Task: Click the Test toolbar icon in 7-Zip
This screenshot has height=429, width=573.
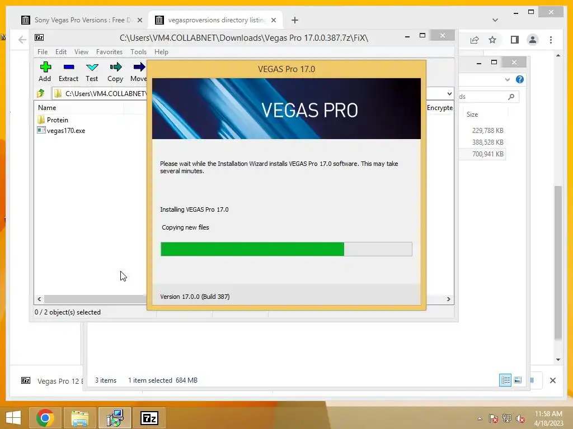Action: click(92, 72)
